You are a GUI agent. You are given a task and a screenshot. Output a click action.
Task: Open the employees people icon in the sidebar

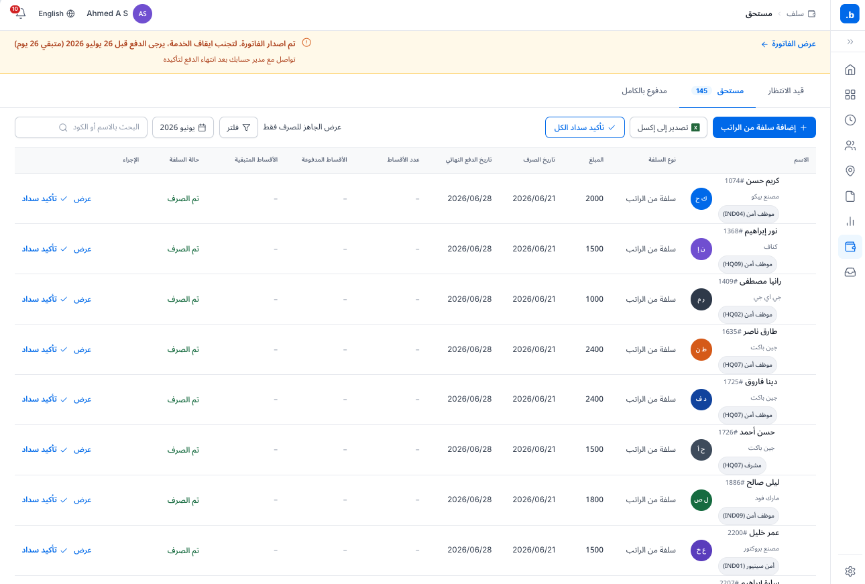tap(850, 145)
